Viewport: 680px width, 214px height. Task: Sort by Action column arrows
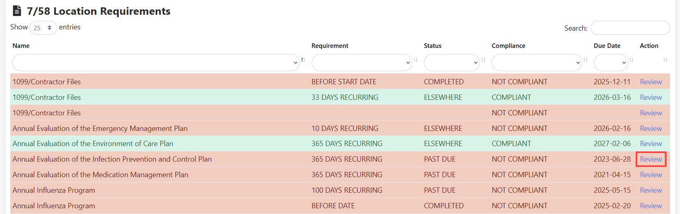pos(665,60)
